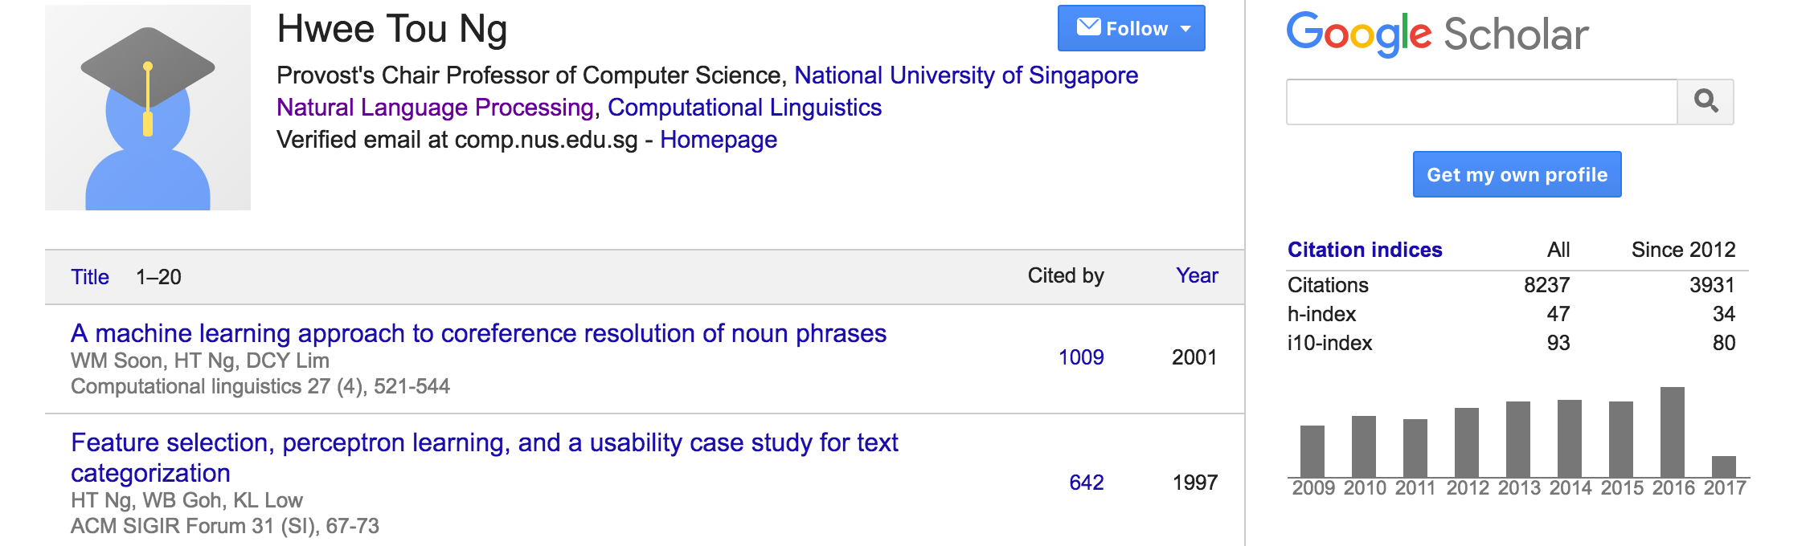Click the Scholar search input field
The height and width of the screenshot is (546, 1810).
click(x=1481, y=102)
